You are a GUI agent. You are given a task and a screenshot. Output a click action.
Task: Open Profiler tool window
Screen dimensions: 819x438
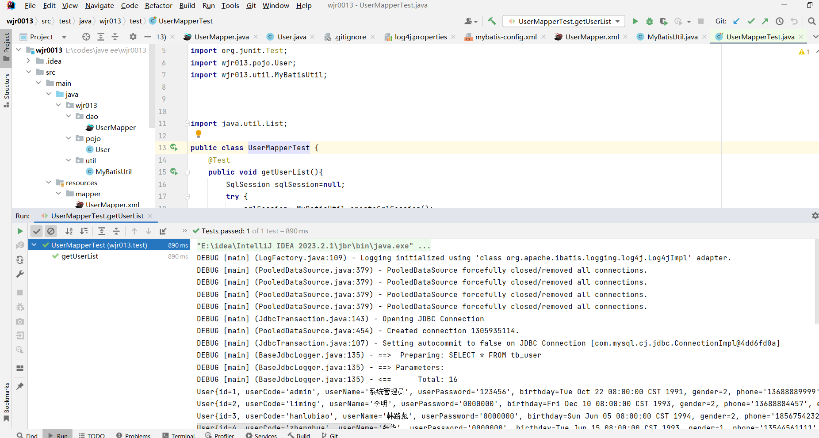(x=220, y=435)
